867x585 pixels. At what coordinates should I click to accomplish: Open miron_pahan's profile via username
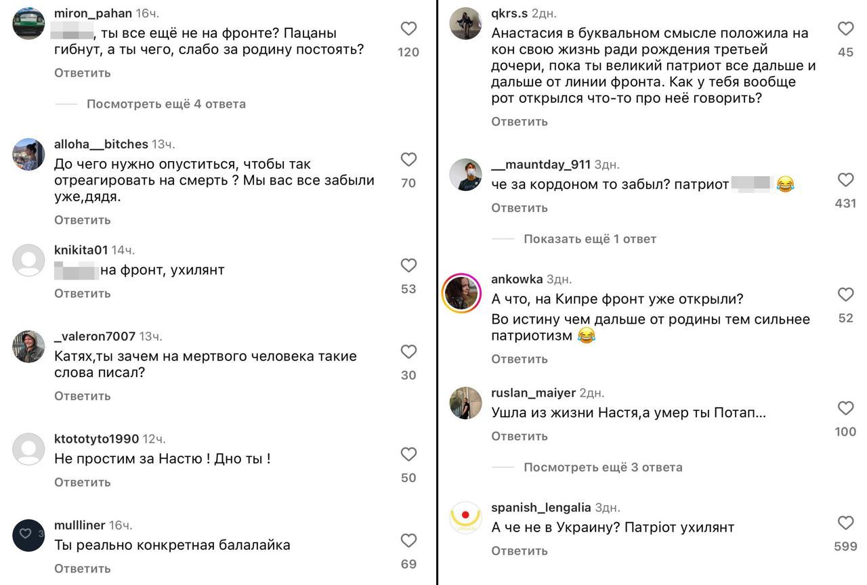[x=93, y=14]
